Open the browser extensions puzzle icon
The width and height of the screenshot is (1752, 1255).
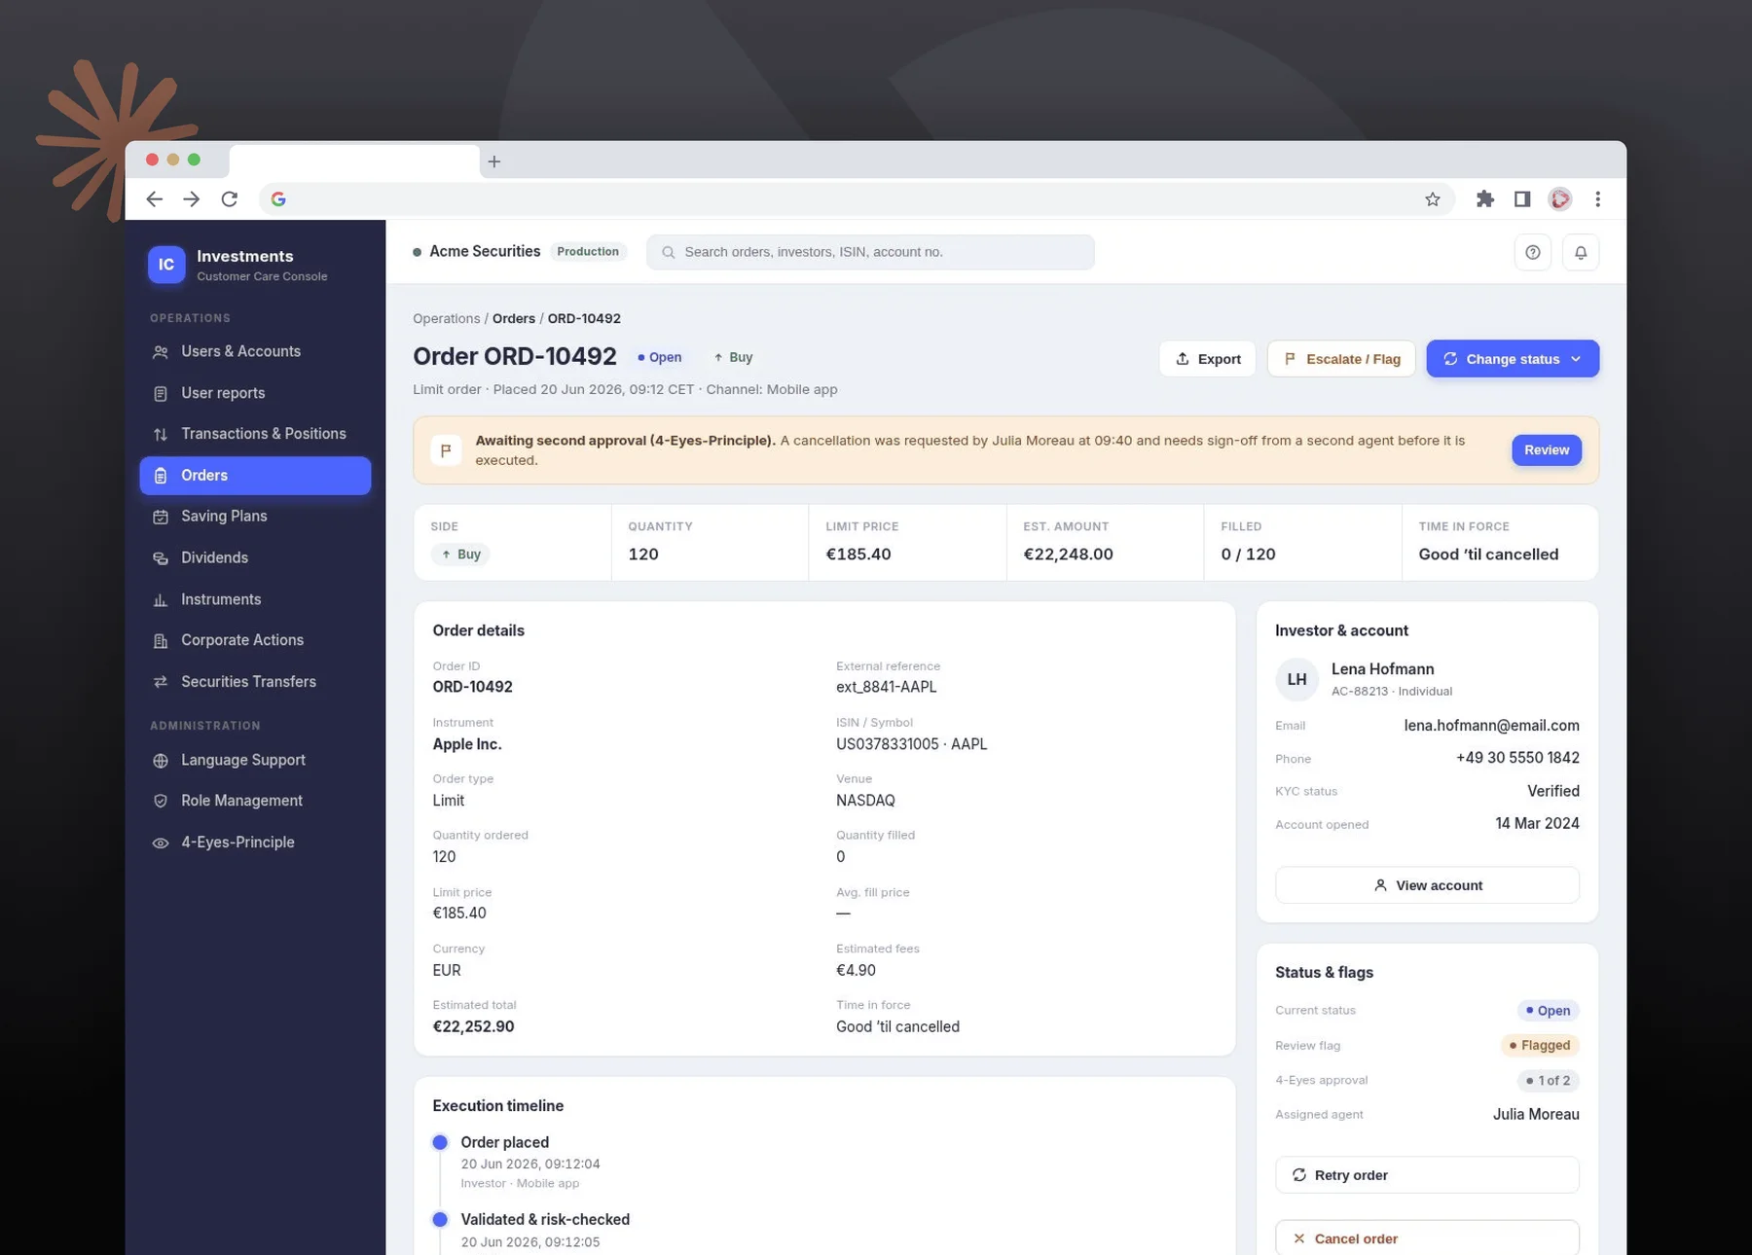pyautogui.click(x=1485, y=199)
